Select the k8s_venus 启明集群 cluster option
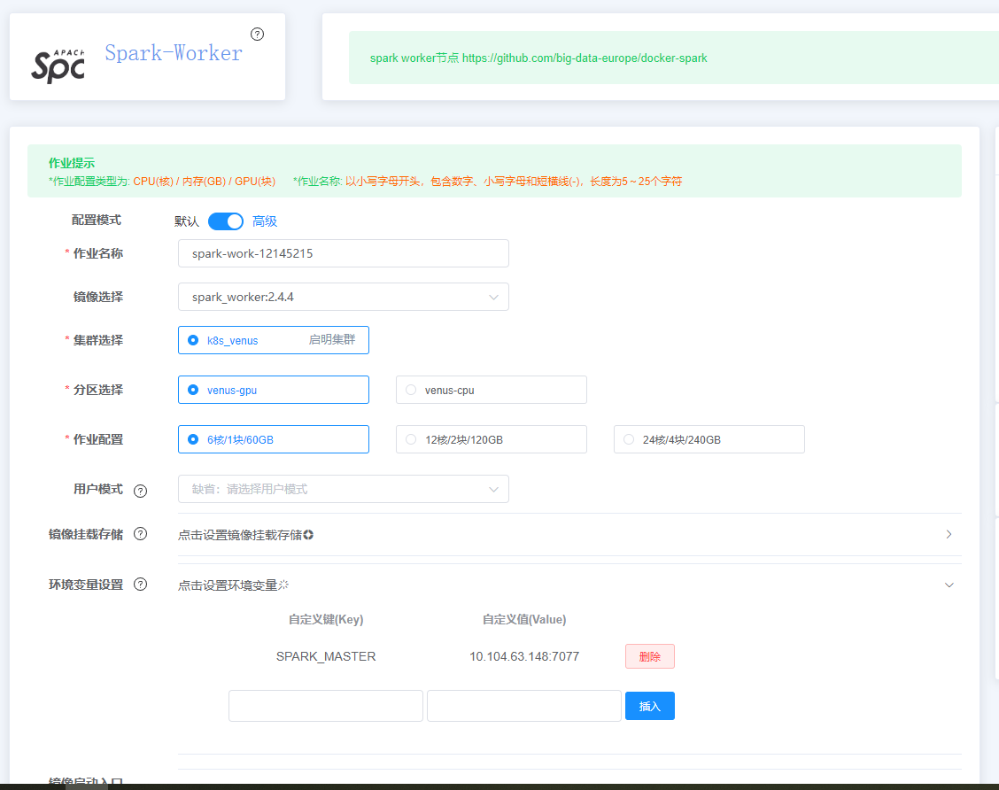Viewport: 999px width, 790px height. click(x=274, y=340)
